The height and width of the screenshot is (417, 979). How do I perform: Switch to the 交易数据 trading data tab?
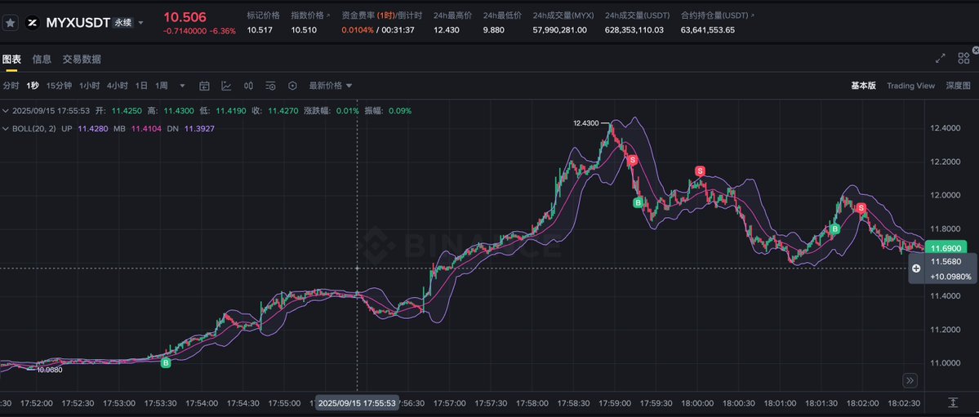82,60
